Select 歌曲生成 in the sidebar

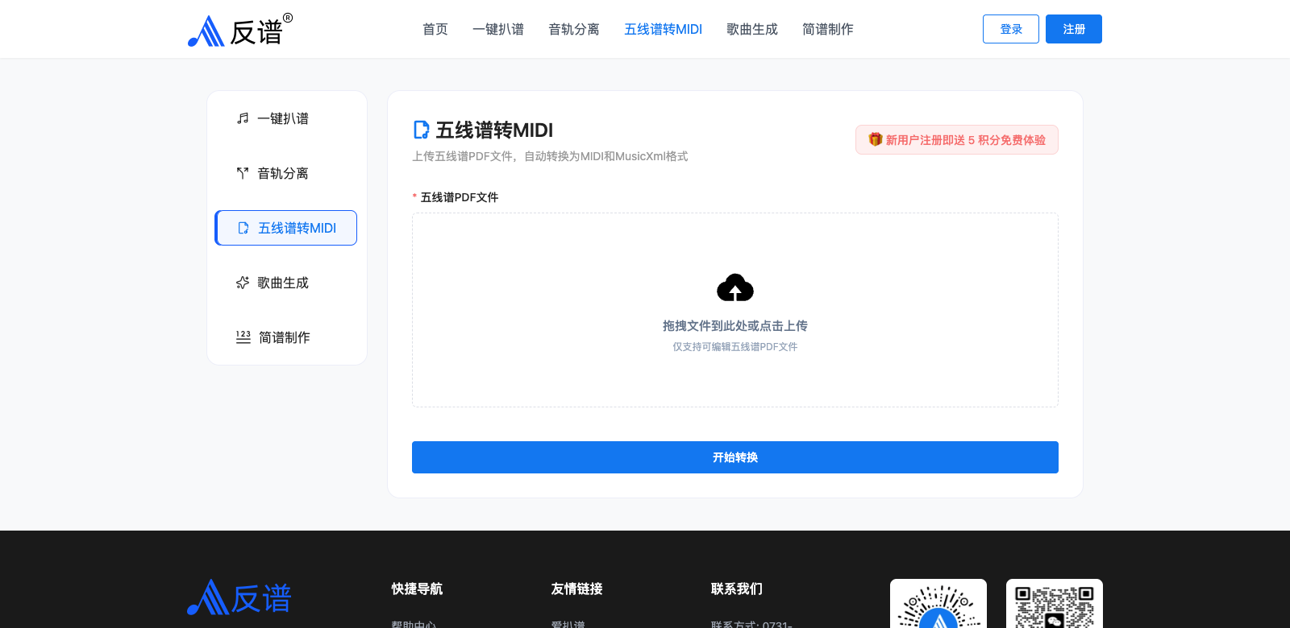(x=286, y=283)
